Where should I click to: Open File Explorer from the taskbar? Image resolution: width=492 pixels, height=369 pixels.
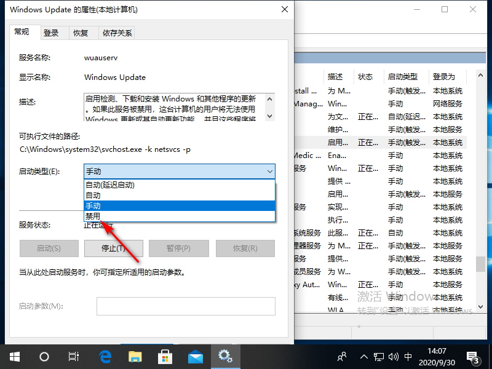coord(135,356)
